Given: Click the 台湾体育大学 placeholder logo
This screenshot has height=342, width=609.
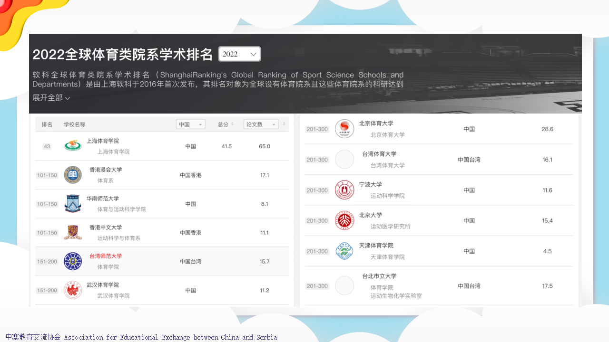Looking at the screenshot, I should tap(344, 160).
